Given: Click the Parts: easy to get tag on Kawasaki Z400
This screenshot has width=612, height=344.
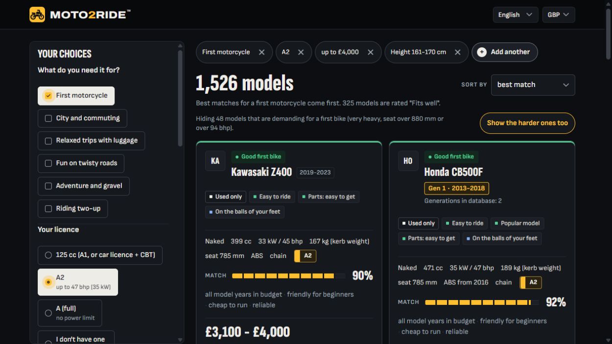Looking at the screenshot, I should [329, 197].
